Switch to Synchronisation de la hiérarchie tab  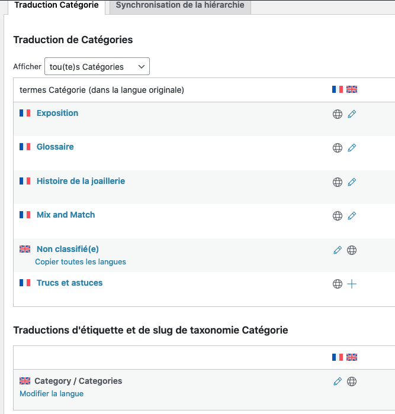coord(180,5)
